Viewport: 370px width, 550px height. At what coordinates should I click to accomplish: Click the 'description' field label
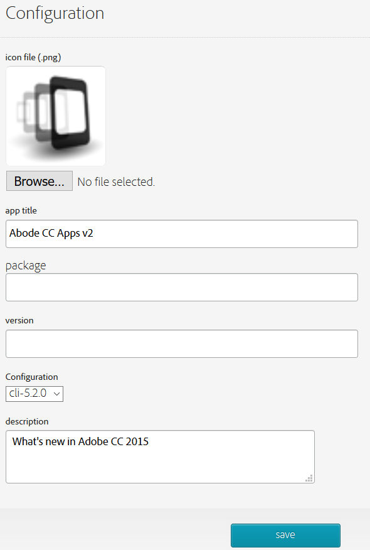27,421
